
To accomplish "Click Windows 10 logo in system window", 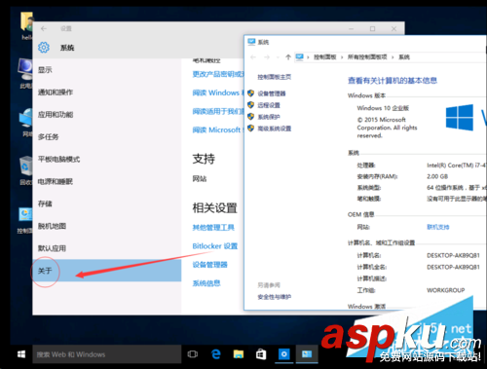I will [460, 117].
